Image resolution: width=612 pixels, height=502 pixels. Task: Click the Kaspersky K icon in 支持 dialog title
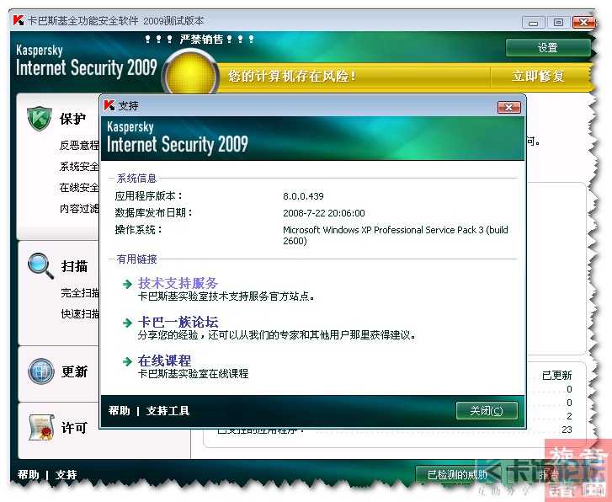pos(109,105)
